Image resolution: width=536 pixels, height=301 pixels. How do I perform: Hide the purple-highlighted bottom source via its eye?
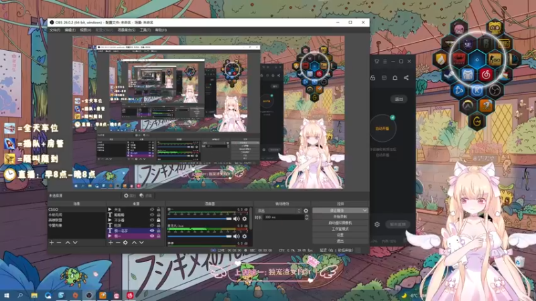coord(152,236)
